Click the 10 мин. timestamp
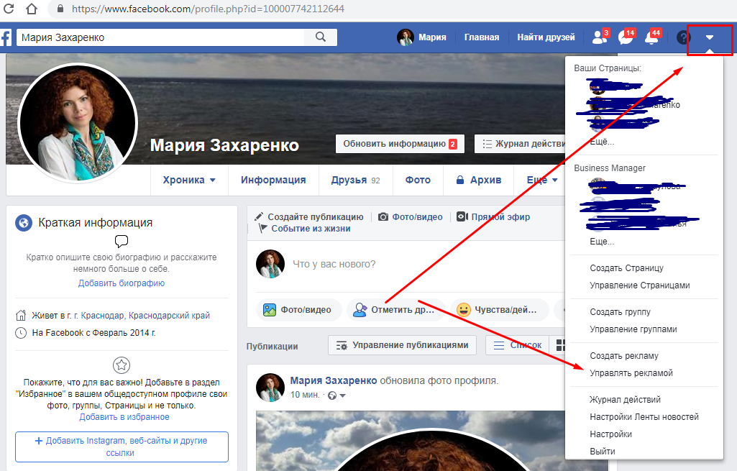The height and width of the screenshot is (471, 737). click(305, 395)
